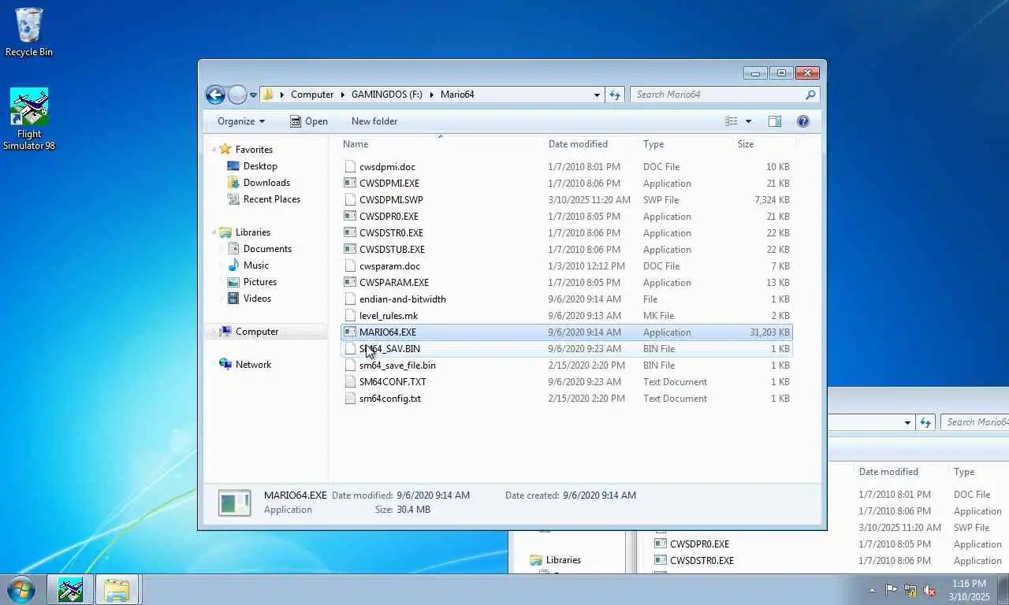This screenshot has width=1009, height=605.
Task: Click the Flight Simulator taskbar icon
Action: pos(70,589)
